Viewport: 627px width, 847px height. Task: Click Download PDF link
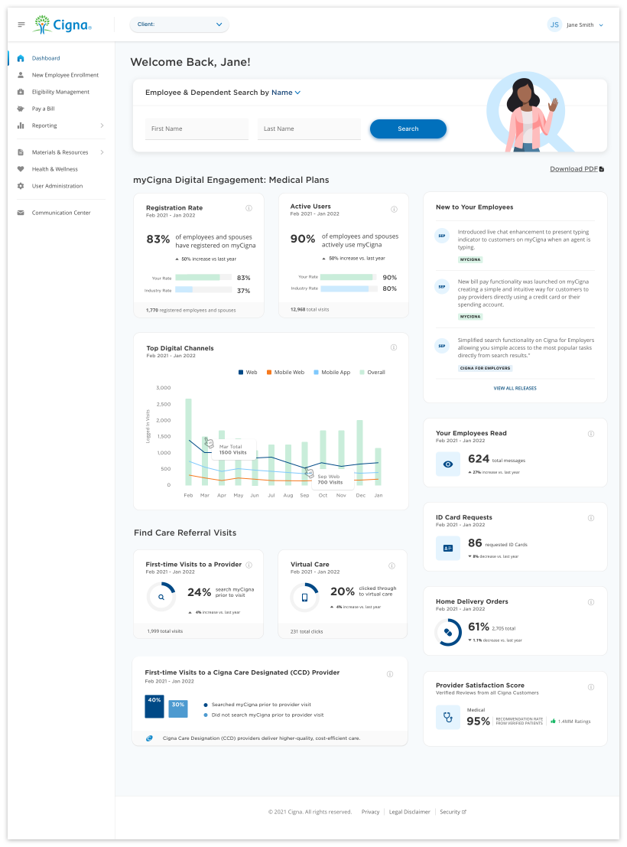577,169
